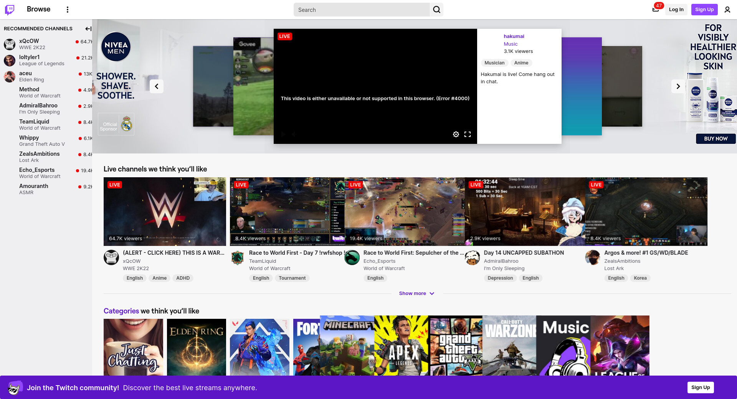Open the user profile icon menu
The width and height of the screenshot is (737, 399).
(727, 10)
